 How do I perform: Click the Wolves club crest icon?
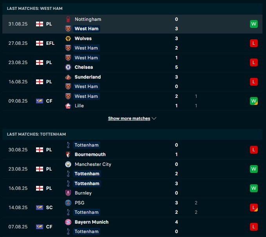tap(68, 39)
